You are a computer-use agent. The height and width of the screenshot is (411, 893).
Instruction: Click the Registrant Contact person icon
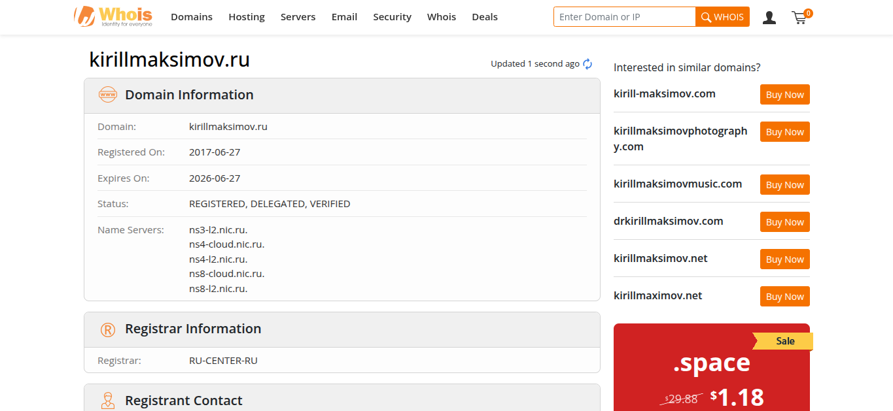(x=107, y=400)
